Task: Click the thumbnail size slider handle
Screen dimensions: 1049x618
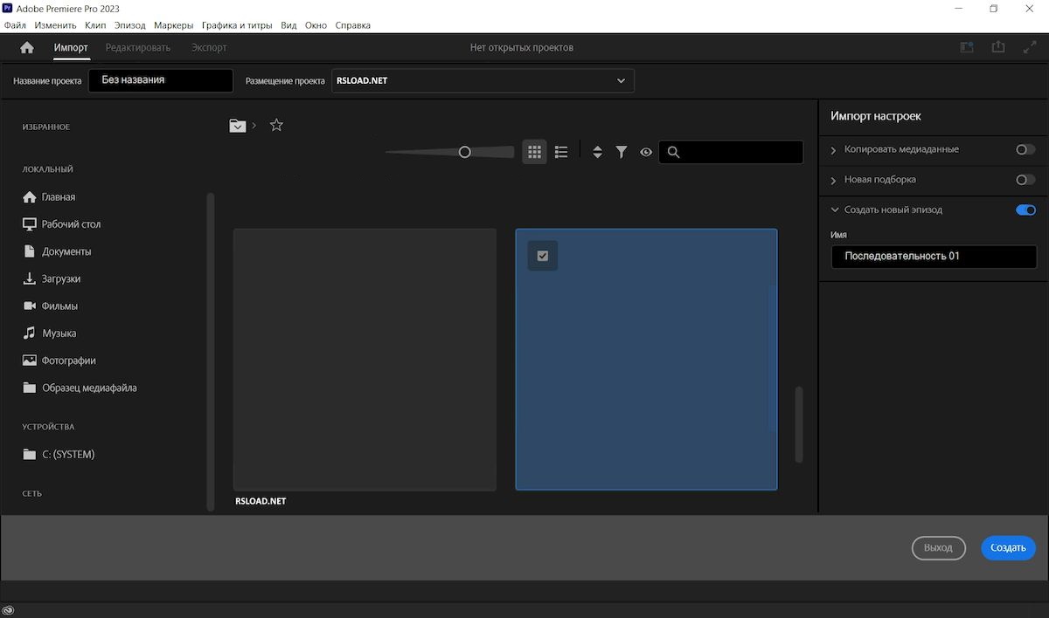Action: coord(465,152)
